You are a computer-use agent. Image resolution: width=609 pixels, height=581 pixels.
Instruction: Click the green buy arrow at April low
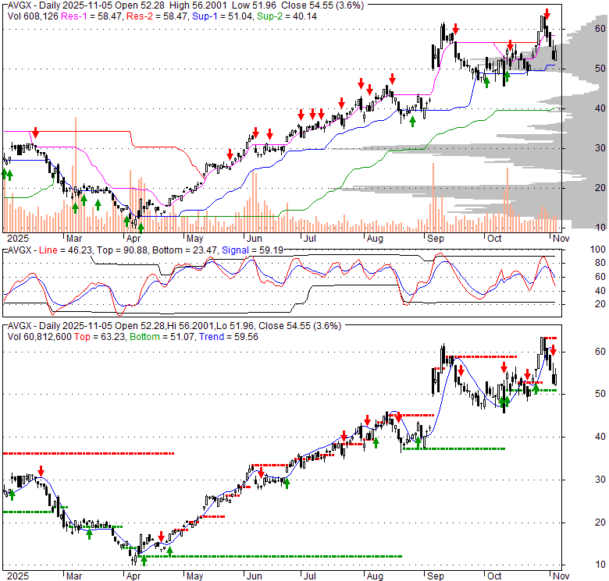click(141, 228)
